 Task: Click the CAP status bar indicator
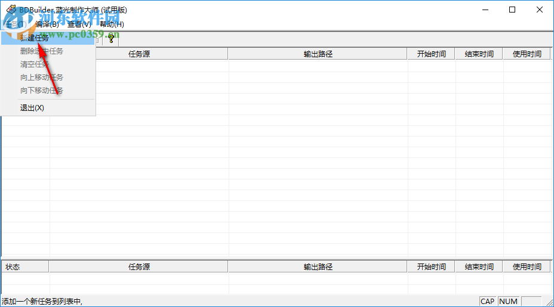[x=487, y=302]
